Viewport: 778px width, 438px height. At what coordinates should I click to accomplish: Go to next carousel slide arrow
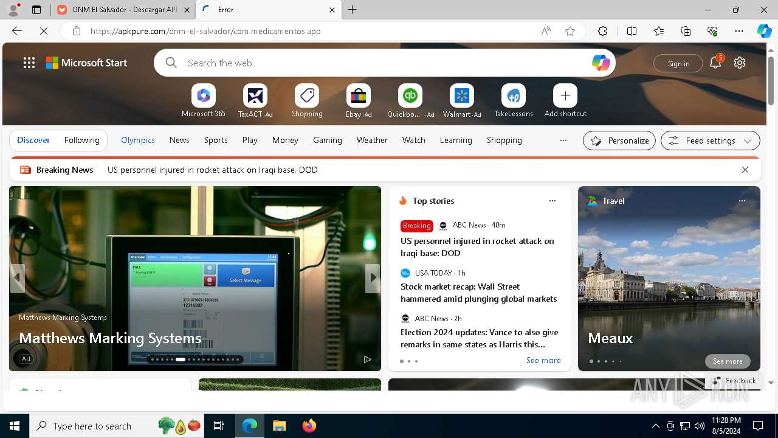pos(373,278)
